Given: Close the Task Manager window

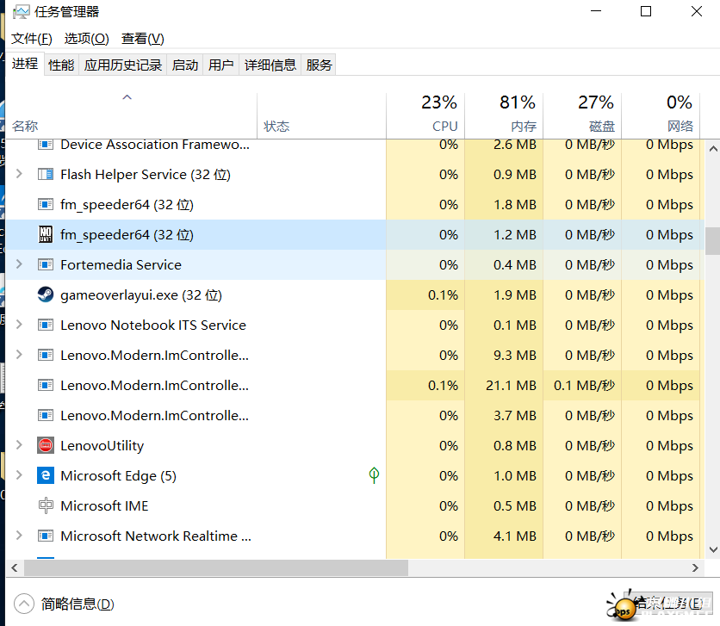Looking at the screenshot, I should coord(697,11).
